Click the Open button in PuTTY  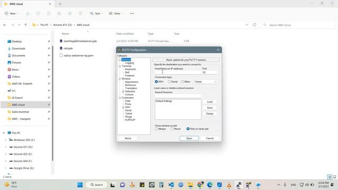click(189, 138)
